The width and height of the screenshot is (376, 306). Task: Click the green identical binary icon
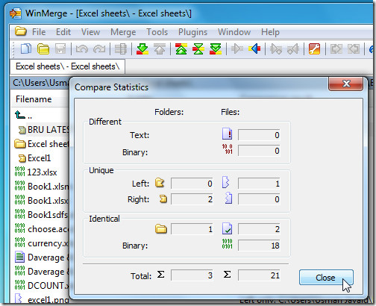click(x=227, y=244)
